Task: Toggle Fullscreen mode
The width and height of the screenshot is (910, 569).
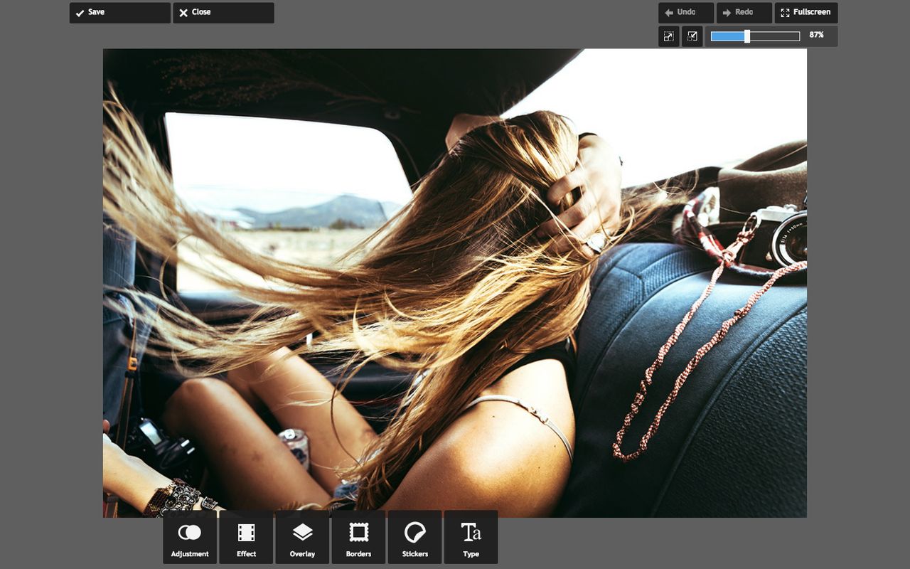Action: click(805, 13)
